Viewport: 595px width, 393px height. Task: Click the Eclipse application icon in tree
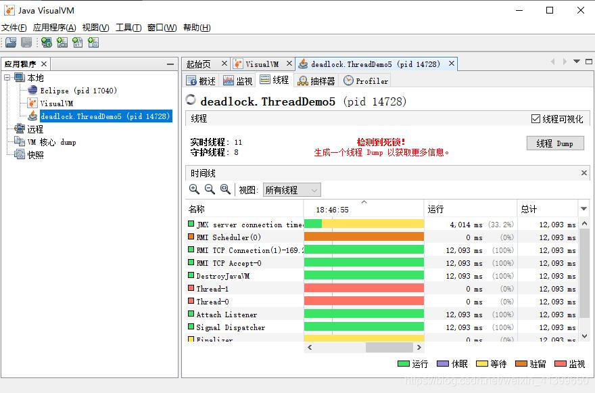pos(32,90)
